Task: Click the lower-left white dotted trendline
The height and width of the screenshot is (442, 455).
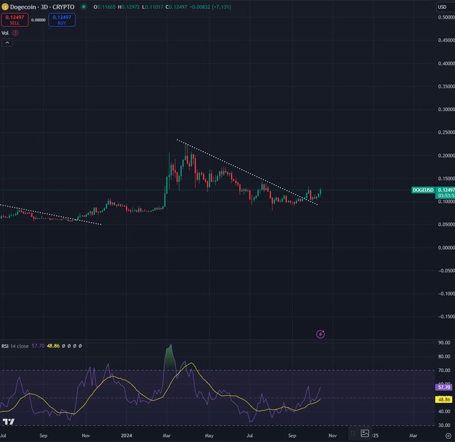Action: (51, 214)
